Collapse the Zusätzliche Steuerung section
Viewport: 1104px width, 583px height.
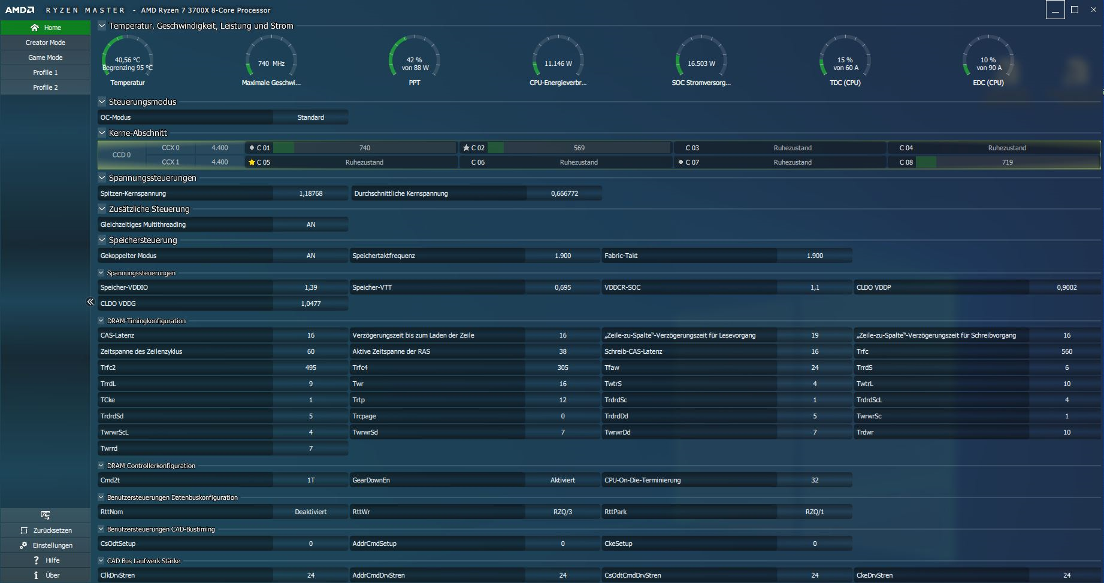click(x=102, y=209)
